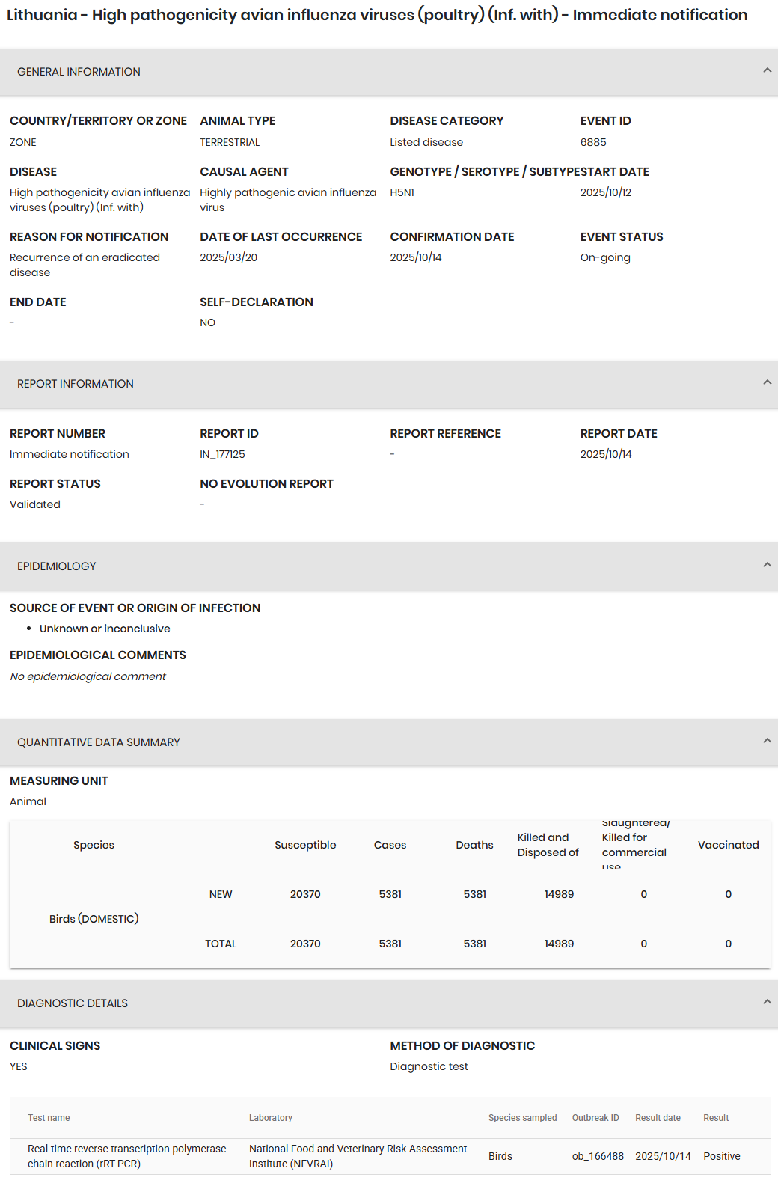Click the Vaccinated column header
The image size is (778, 1177).
coord(729,845)
